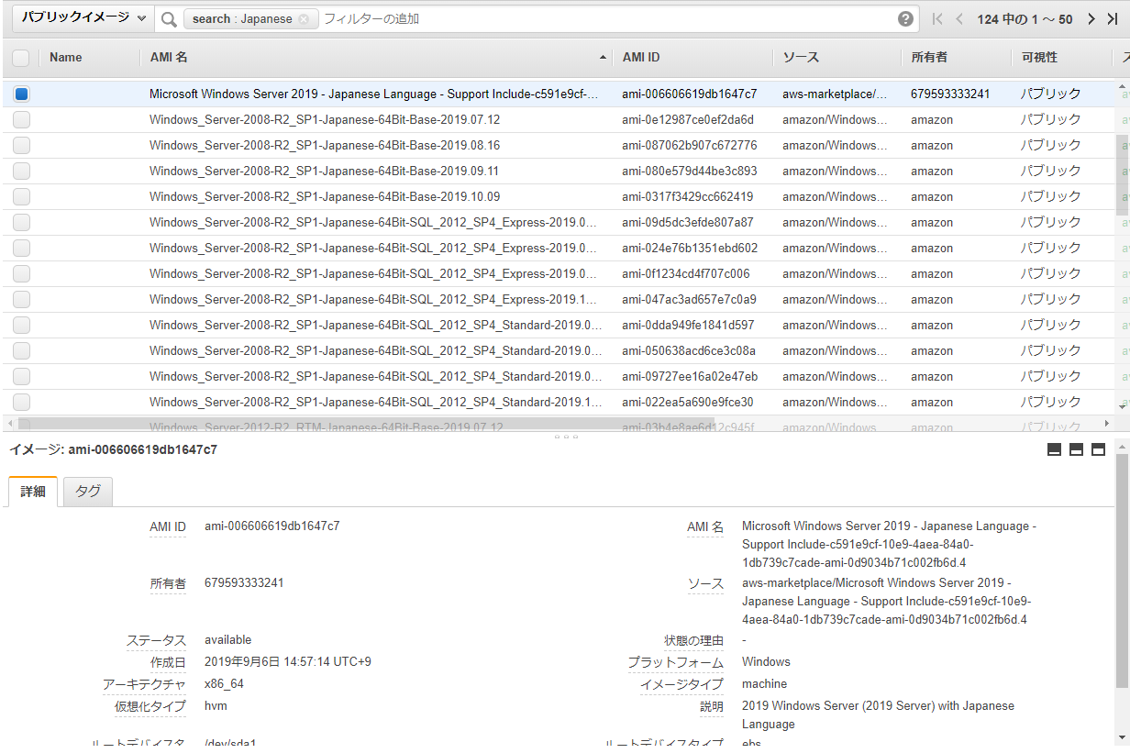
Task: Check the row for ami-0dda949fe1841d597
Action: click(x=21, y=325)
